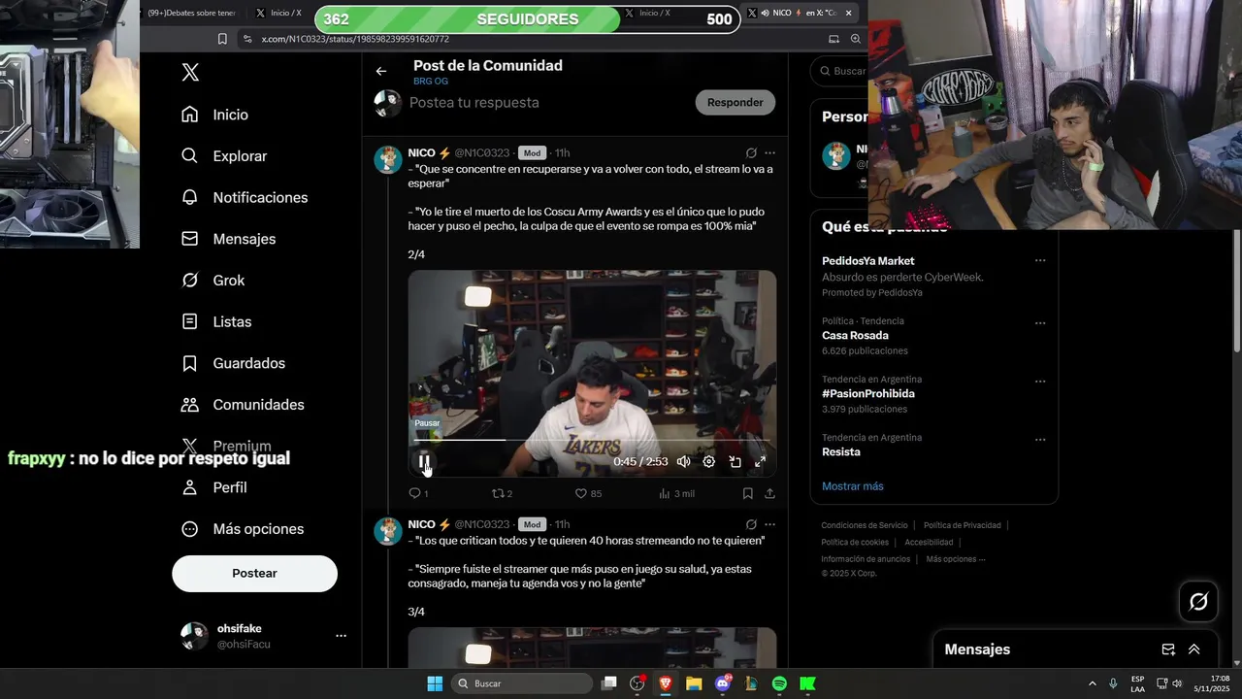The image size is (1242, 699).
Task: Like the post with 85 likes
Action: (588, 494)
